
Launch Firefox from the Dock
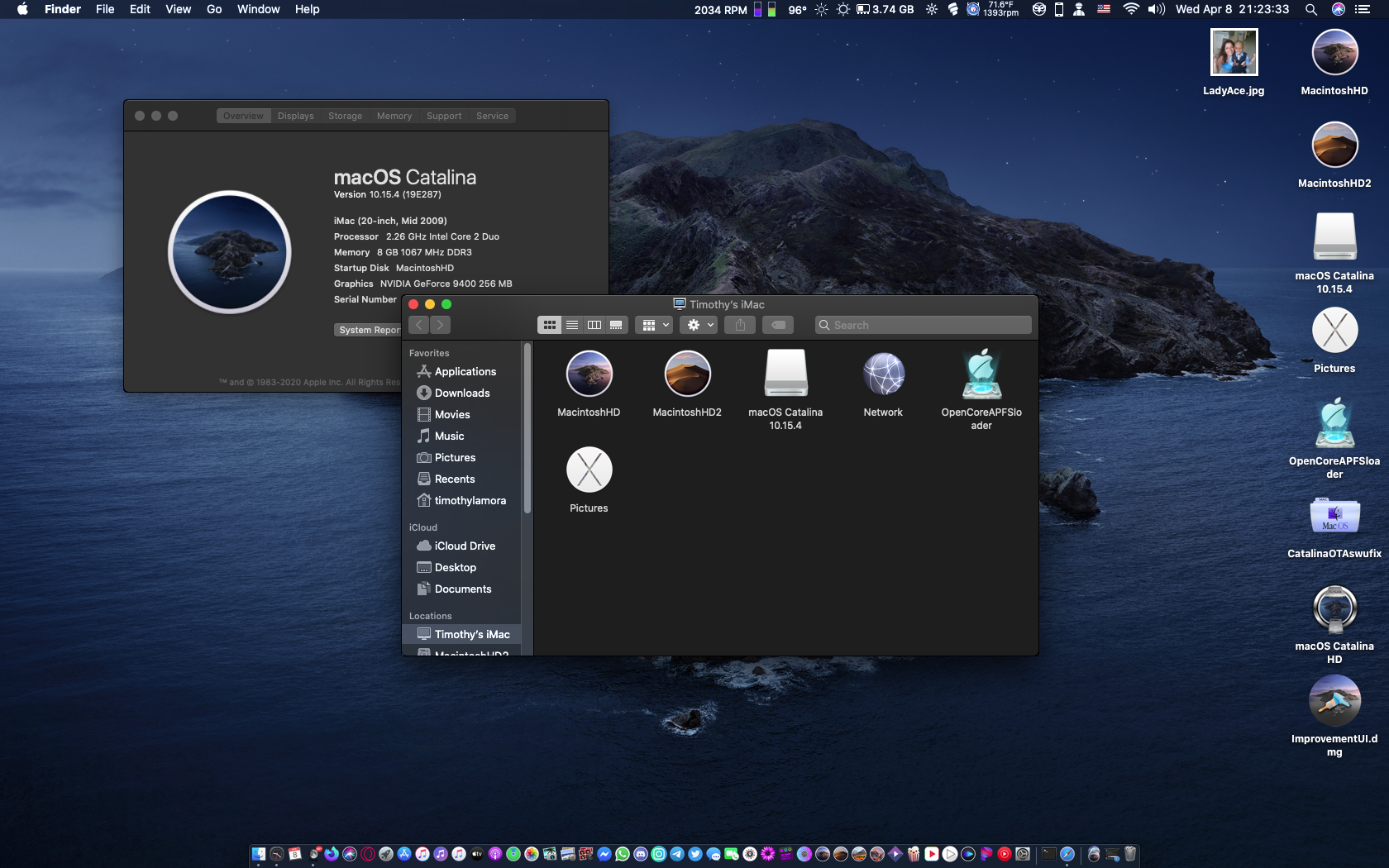coord(332,854)
